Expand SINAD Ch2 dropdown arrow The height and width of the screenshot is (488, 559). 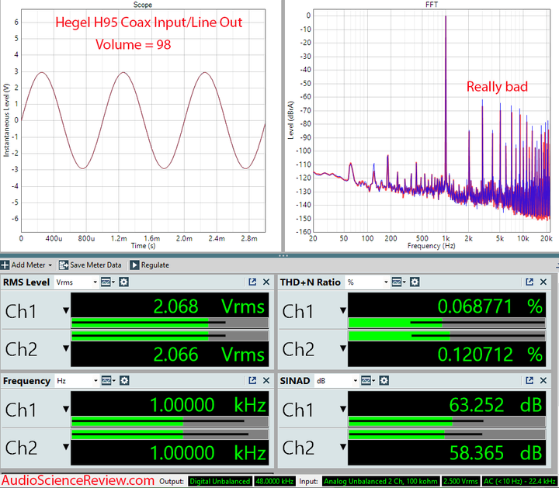click(x=343, y=447)
